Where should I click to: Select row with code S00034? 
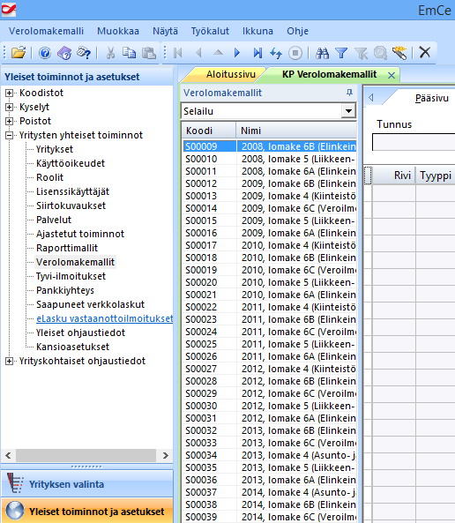pyautogui.click(x=270, y=455)
